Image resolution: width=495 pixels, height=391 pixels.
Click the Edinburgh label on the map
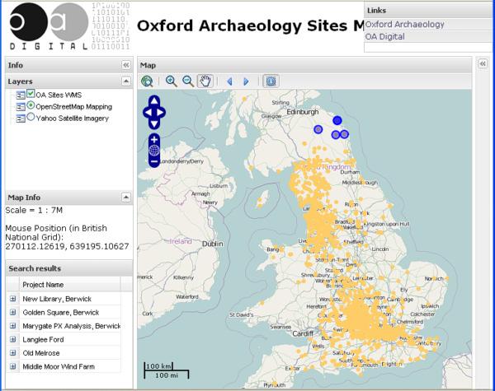pos(303,112)
